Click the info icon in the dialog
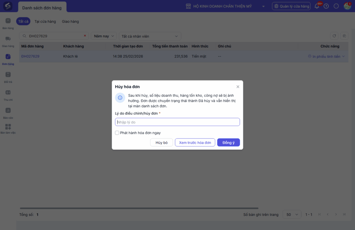The height and width of the screenshot is (230, 355). click(120, 98)
